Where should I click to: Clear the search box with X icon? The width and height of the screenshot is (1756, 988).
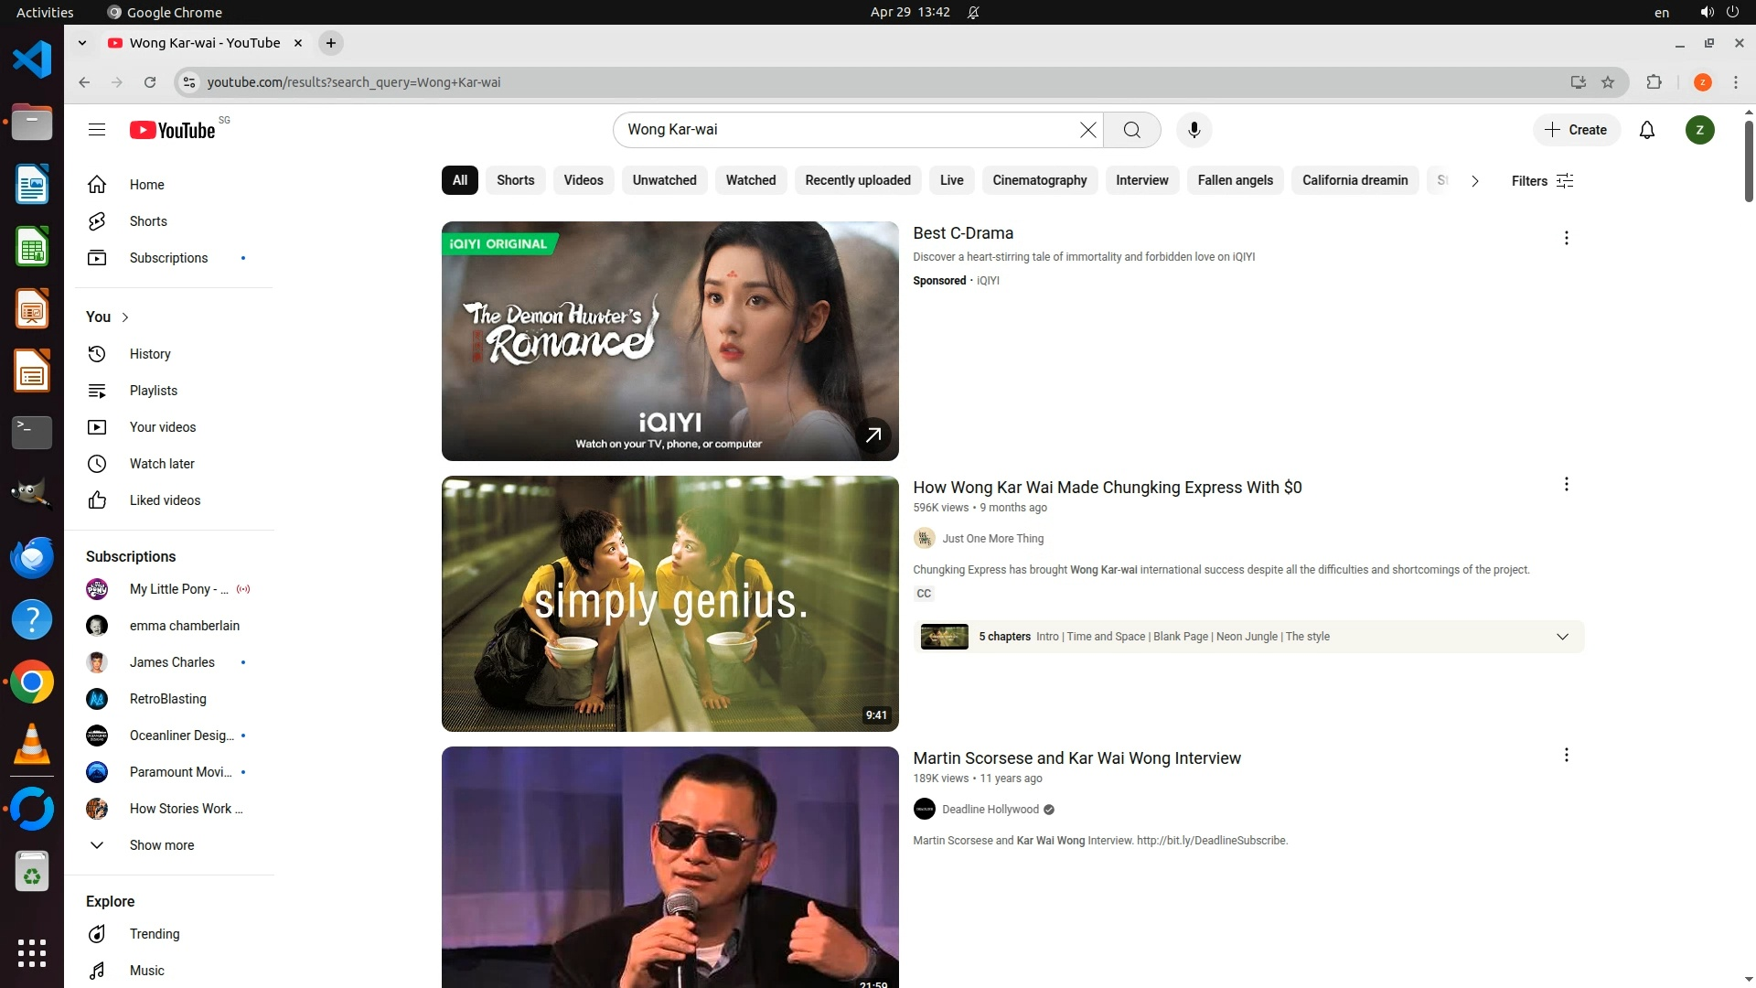(1087, 130)
